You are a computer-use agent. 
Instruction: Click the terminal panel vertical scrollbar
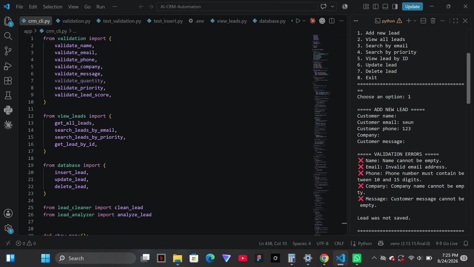tap(468, 78)
